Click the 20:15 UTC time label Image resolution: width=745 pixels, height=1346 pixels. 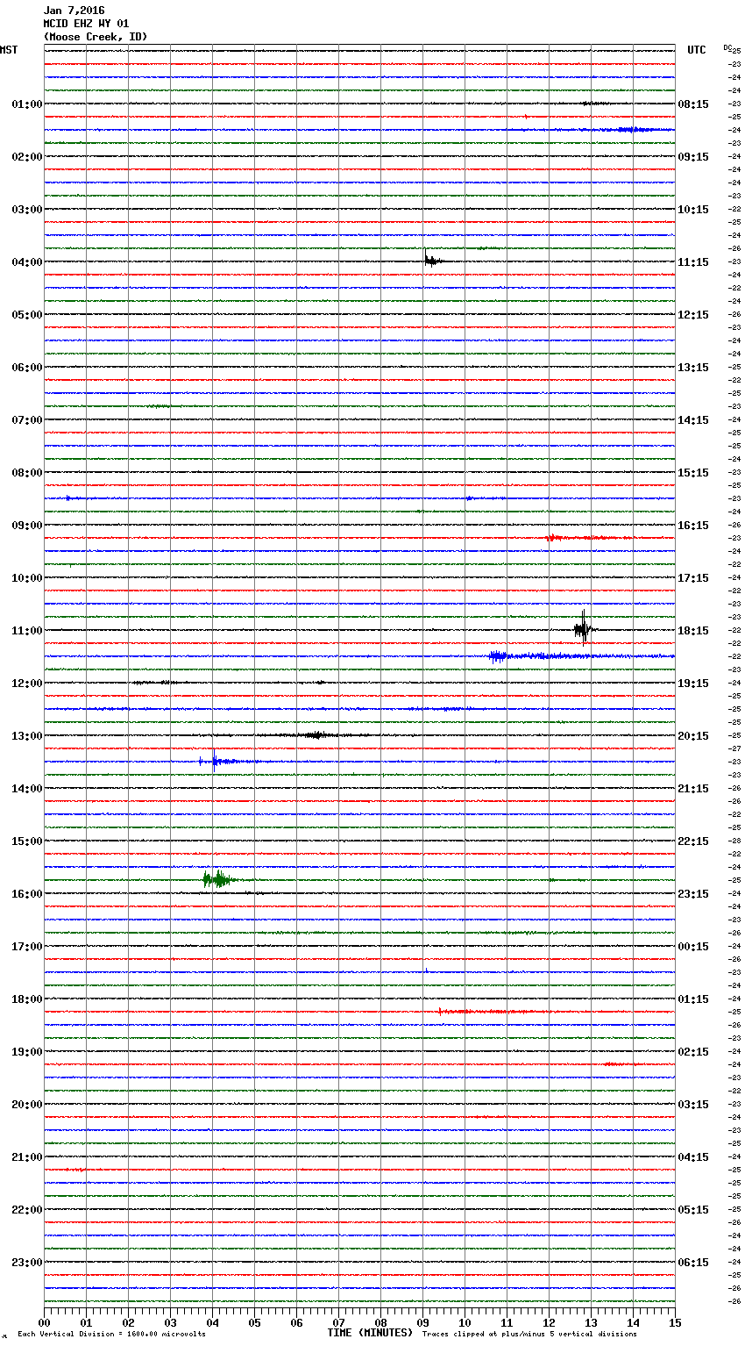693,736
